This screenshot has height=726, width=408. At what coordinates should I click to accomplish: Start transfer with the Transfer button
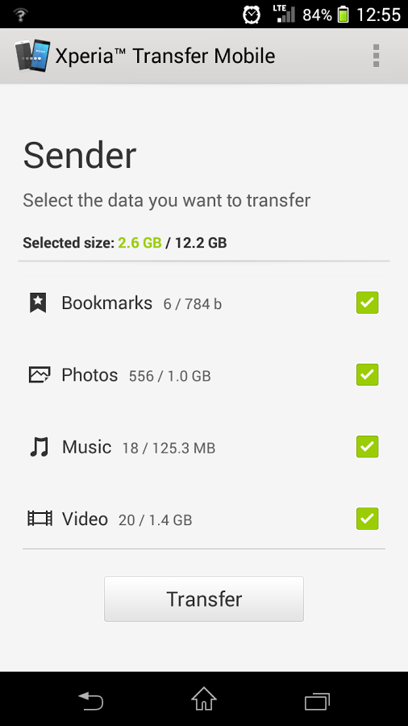pos(204,599)
